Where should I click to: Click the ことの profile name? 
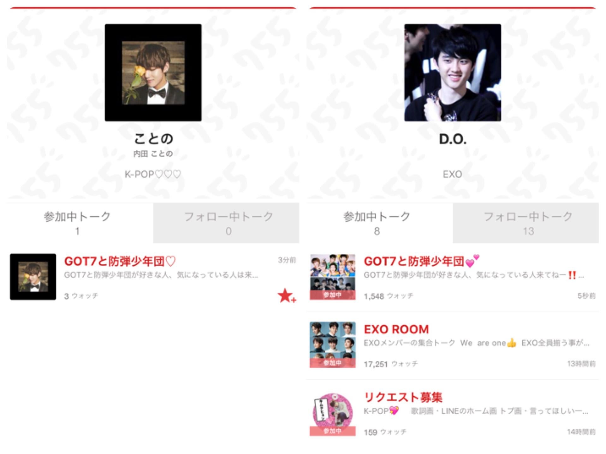click(x=153, y=139)
